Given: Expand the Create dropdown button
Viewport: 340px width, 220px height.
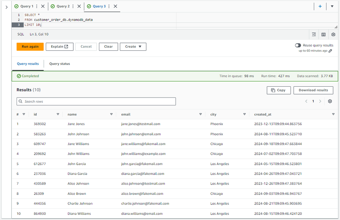Looking at the screenshot, I should (133, 47).
